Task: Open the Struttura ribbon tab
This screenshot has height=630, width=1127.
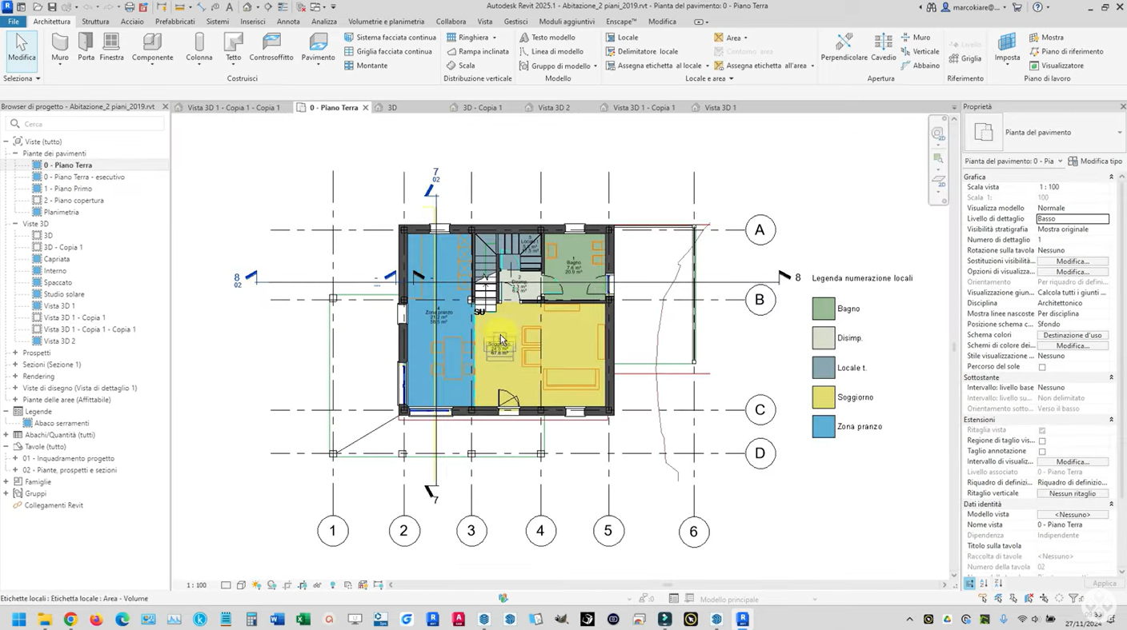Action: pos(95,22)
